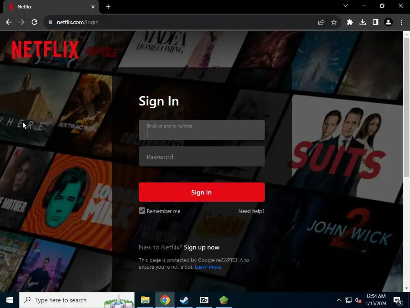410x308 pixels.
Task: Open the Extensions puzzle icon
Action: pyautogui.click(x=350, y=22)
